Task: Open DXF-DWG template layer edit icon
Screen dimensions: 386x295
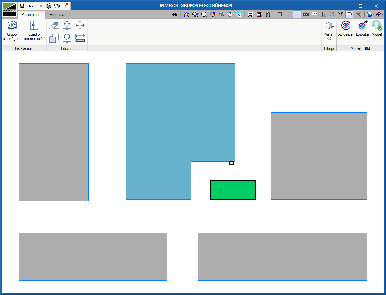Action: (x=259, y=14)
